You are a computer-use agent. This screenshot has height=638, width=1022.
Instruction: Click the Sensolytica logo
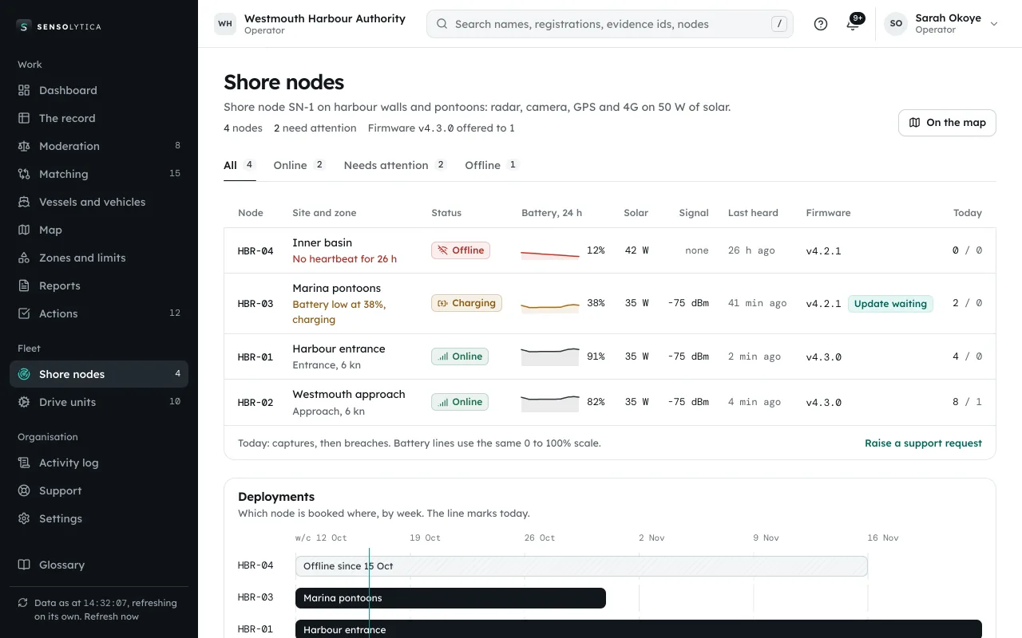pos(59,26)
